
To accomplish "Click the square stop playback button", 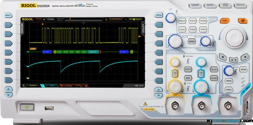I will tap(223, 57).
